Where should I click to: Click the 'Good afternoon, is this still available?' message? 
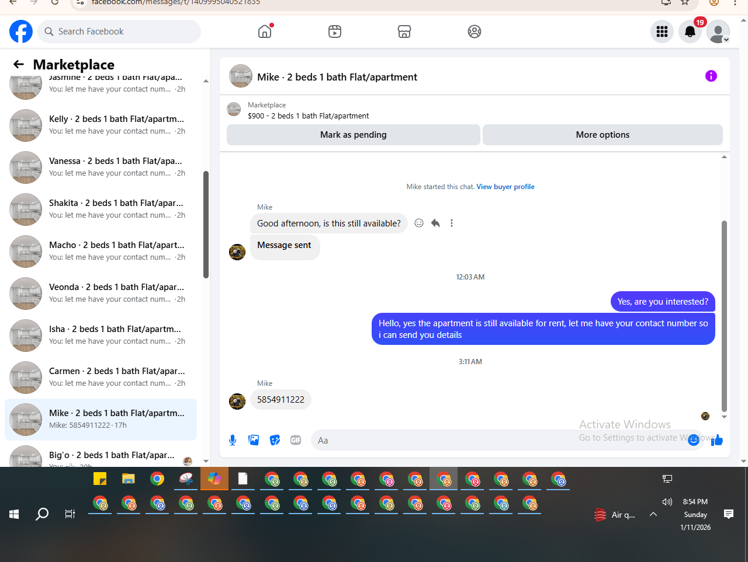click(x=329, y=224)
